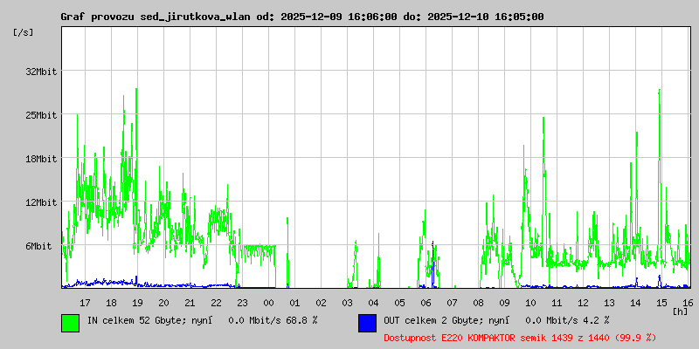Click OUT utilization value 4.2 %
Viewport: 699px width, 349px height.
pyautogui.click(x=596, y=320)
